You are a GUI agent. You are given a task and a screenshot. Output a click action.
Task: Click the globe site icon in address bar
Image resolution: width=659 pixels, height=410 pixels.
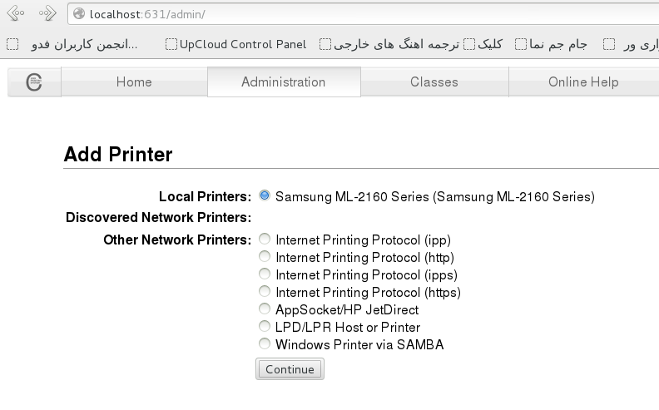pyautogui.click(x=79, y=14)
